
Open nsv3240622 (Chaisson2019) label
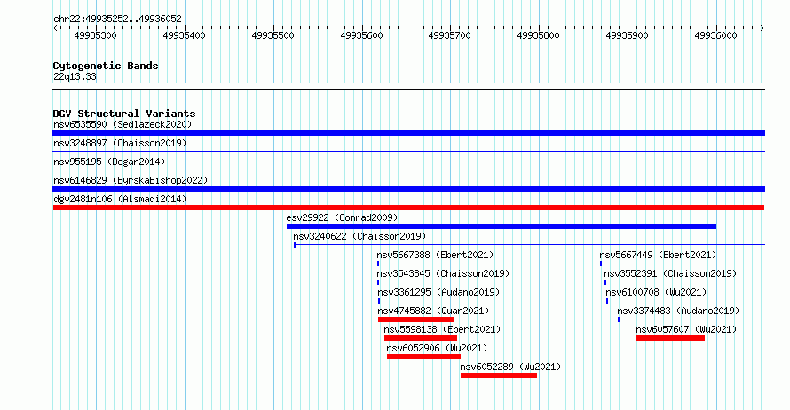tap(359, 236)
